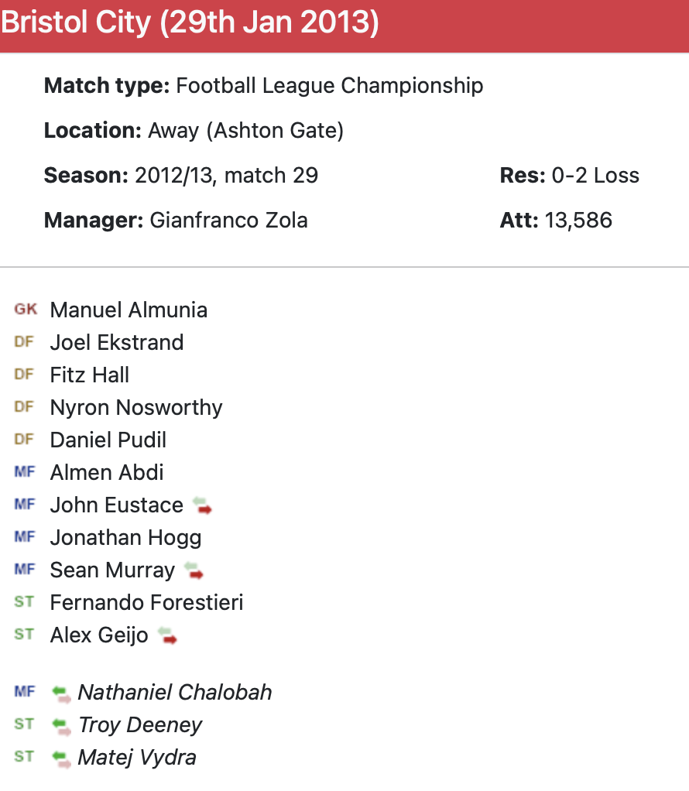Click the Bristol City match header

(190, 23)
